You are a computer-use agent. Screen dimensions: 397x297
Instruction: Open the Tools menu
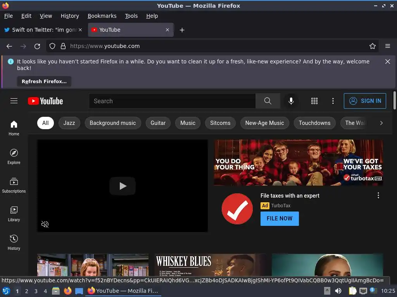point(131,16)
